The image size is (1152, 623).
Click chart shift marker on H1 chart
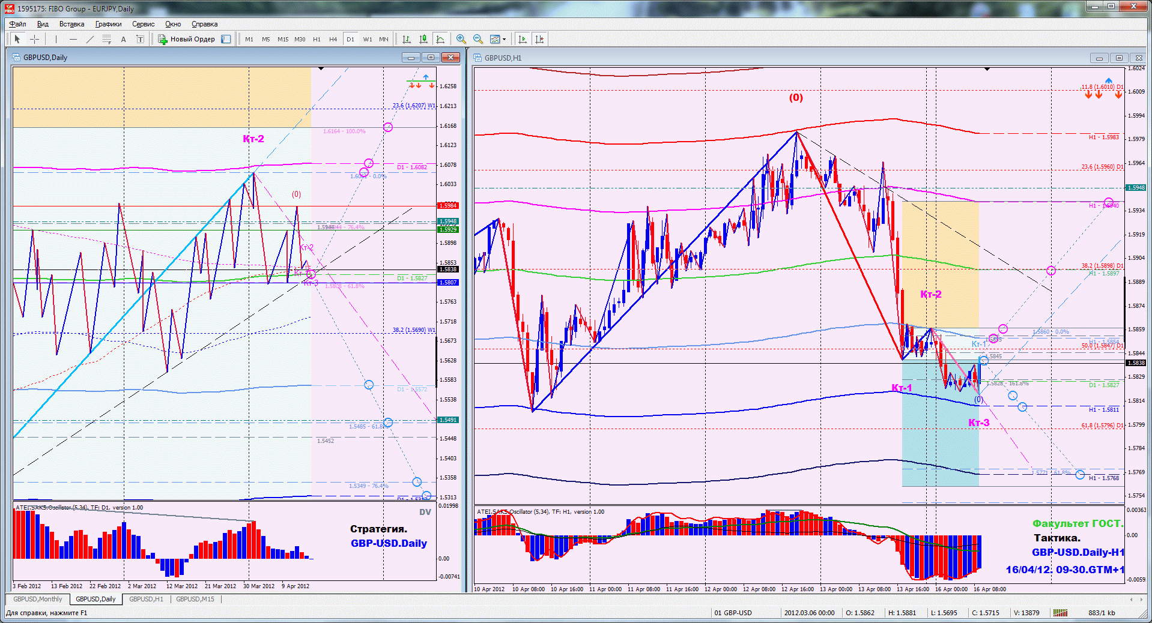coord(987,70)
